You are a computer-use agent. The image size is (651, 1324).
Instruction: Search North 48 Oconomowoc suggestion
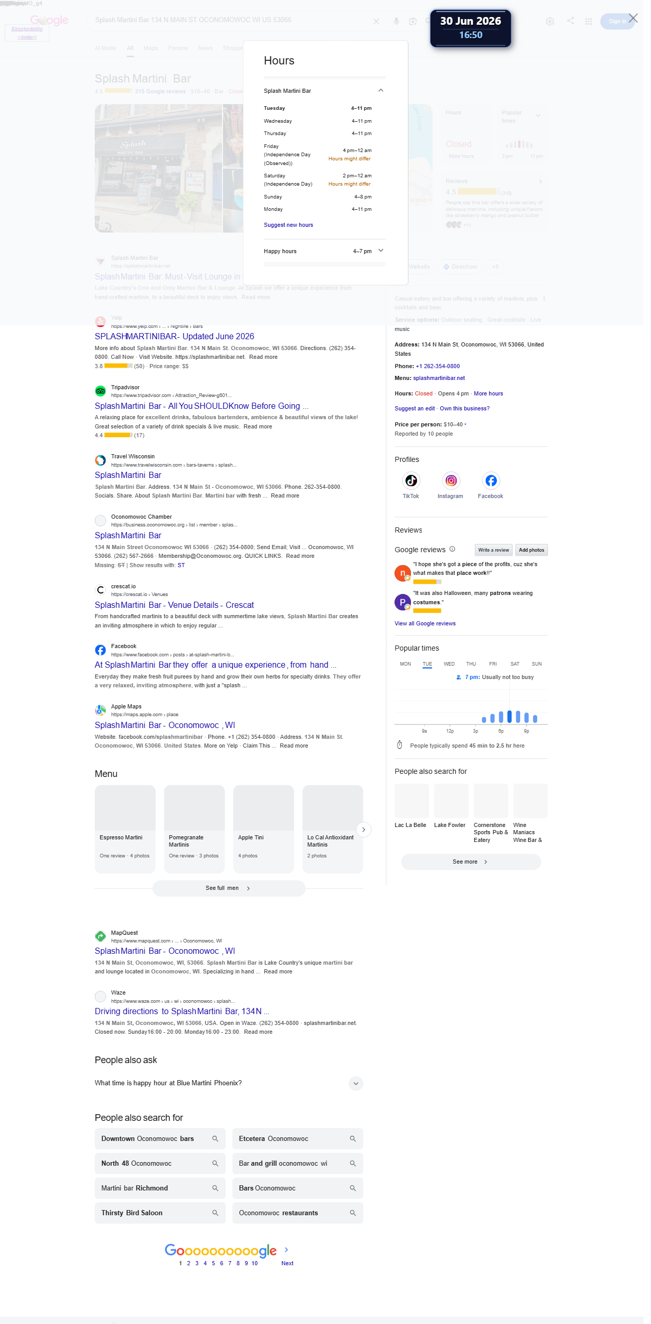click(160, 1163)
